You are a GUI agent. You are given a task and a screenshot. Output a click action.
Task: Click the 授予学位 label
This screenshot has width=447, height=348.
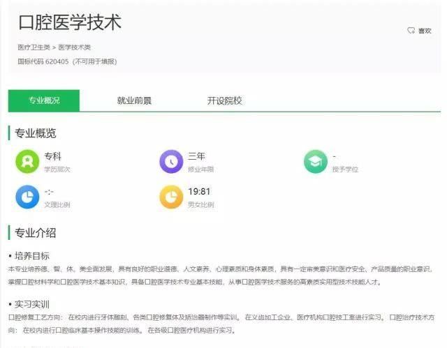point(345,169)
